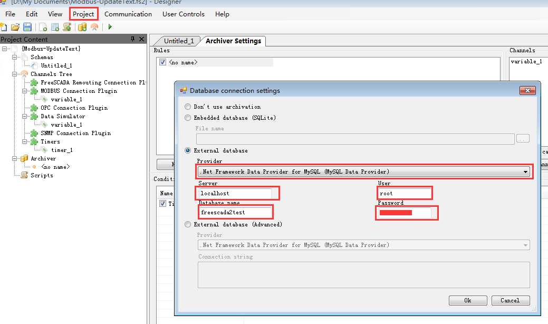Open the Provider dropdown for MySQL
548x324 pixels.
click(363, 171)
